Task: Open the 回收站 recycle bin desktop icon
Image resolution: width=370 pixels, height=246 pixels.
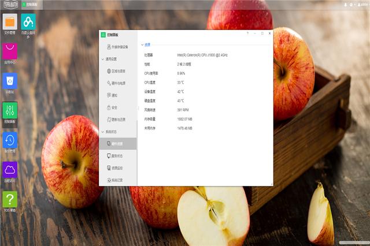Action: tap(10, 83)
